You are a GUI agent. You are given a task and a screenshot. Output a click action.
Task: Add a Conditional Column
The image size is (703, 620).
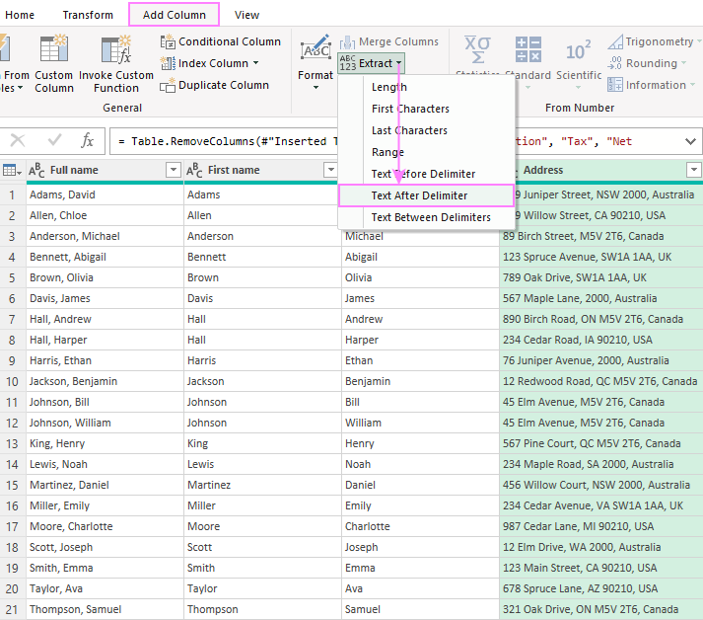tap(221, 41)
